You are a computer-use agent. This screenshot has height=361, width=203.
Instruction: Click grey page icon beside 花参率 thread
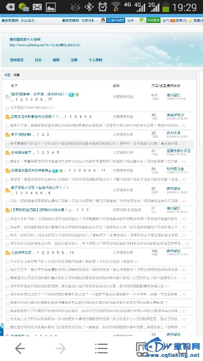tap(8, 97)
